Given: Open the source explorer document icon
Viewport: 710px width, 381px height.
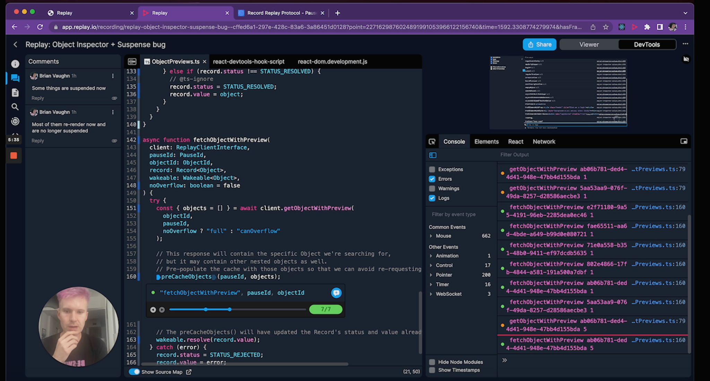Looking at the screenshot, I should tap(15, 93).
